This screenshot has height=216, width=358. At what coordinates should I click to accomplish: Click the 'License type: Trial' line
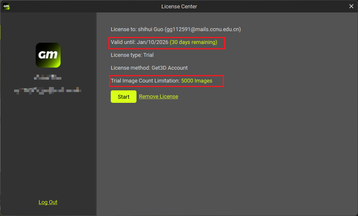coord(132,55)
